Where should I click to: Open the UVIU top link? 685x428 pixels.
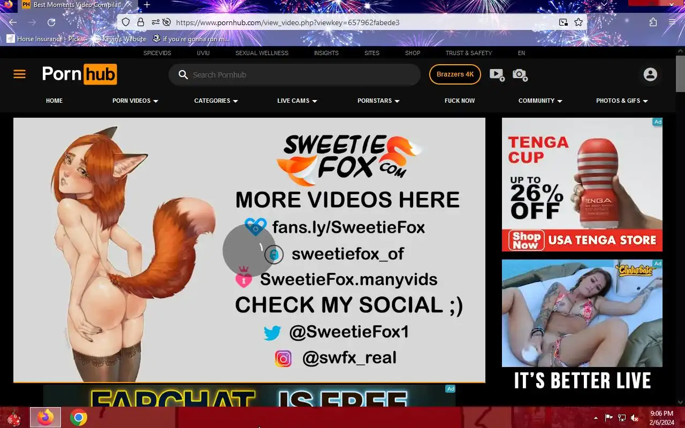(203, 53)
